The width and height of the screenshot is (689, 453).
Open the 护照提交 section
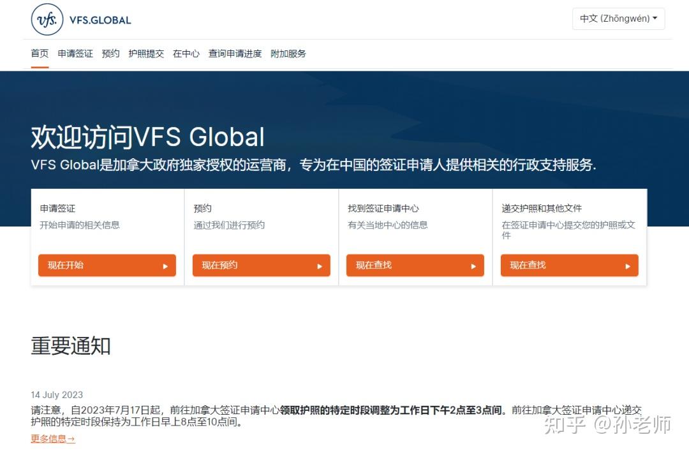pyautogui.click(x=145, y=54)
